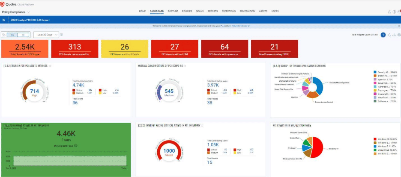Screen dimensions: 401x177
Task: Open the mail notifications icon
Action: click(x=399, y=12)
